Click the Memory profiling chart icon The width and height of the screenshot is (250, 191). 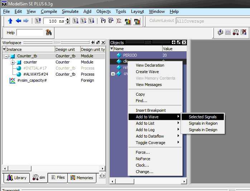137,22
